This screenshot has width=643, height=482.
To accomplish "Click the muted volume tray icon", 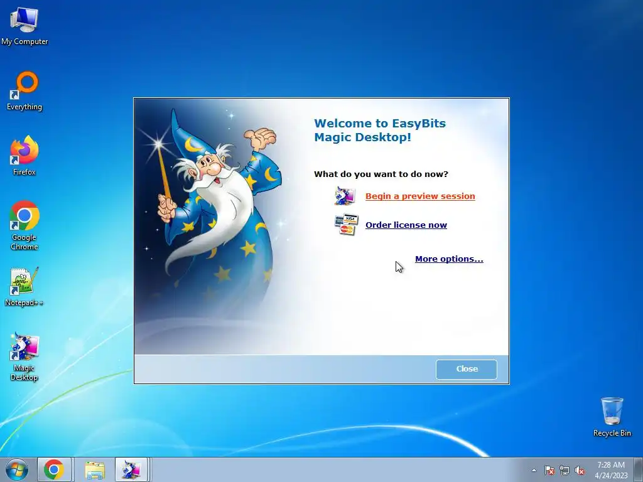I will point(580,470).
